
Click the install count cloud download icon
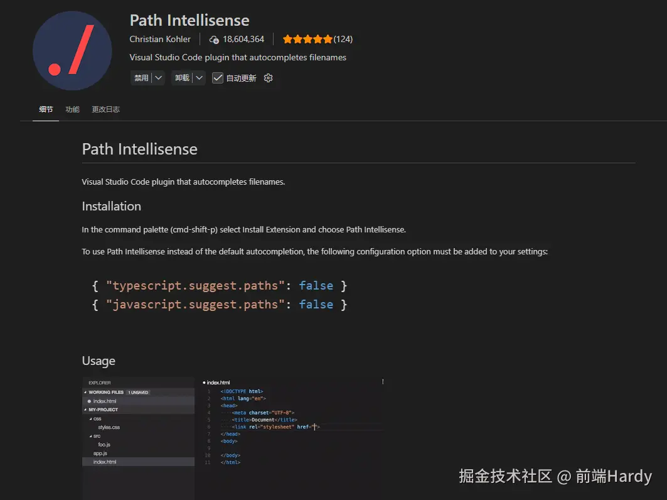[214, 40]
